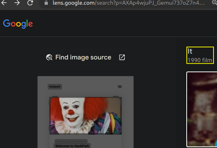Click the 'It' result title
Image resolution: width=217 pixels, height=148 pixels.
[190, 51]
